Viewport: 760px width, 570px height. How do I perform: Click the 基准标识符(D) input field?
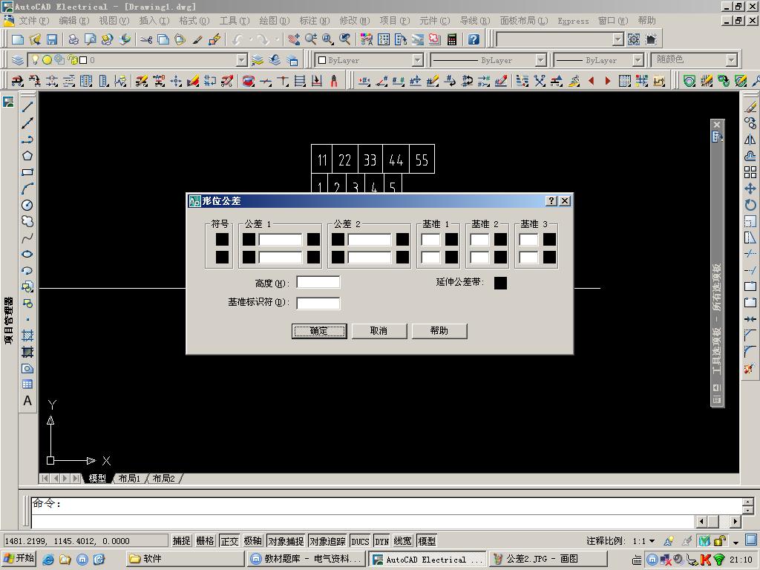click(318, 303)
